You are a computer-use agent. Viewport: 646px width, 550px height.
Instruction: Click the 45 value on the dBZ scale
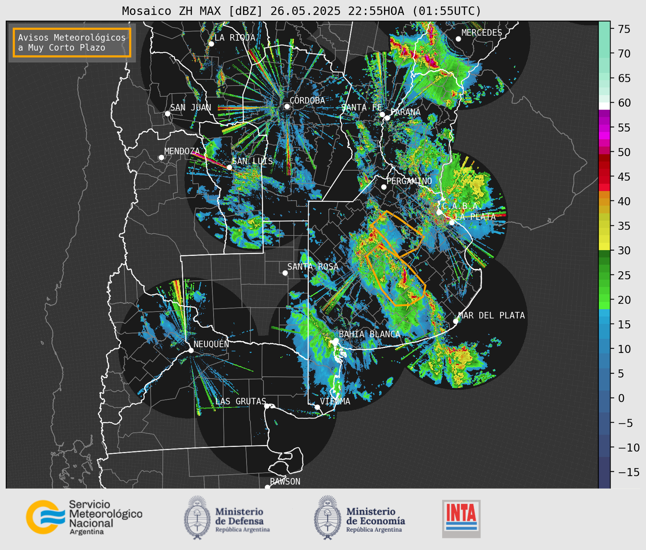tap(623, 177)
